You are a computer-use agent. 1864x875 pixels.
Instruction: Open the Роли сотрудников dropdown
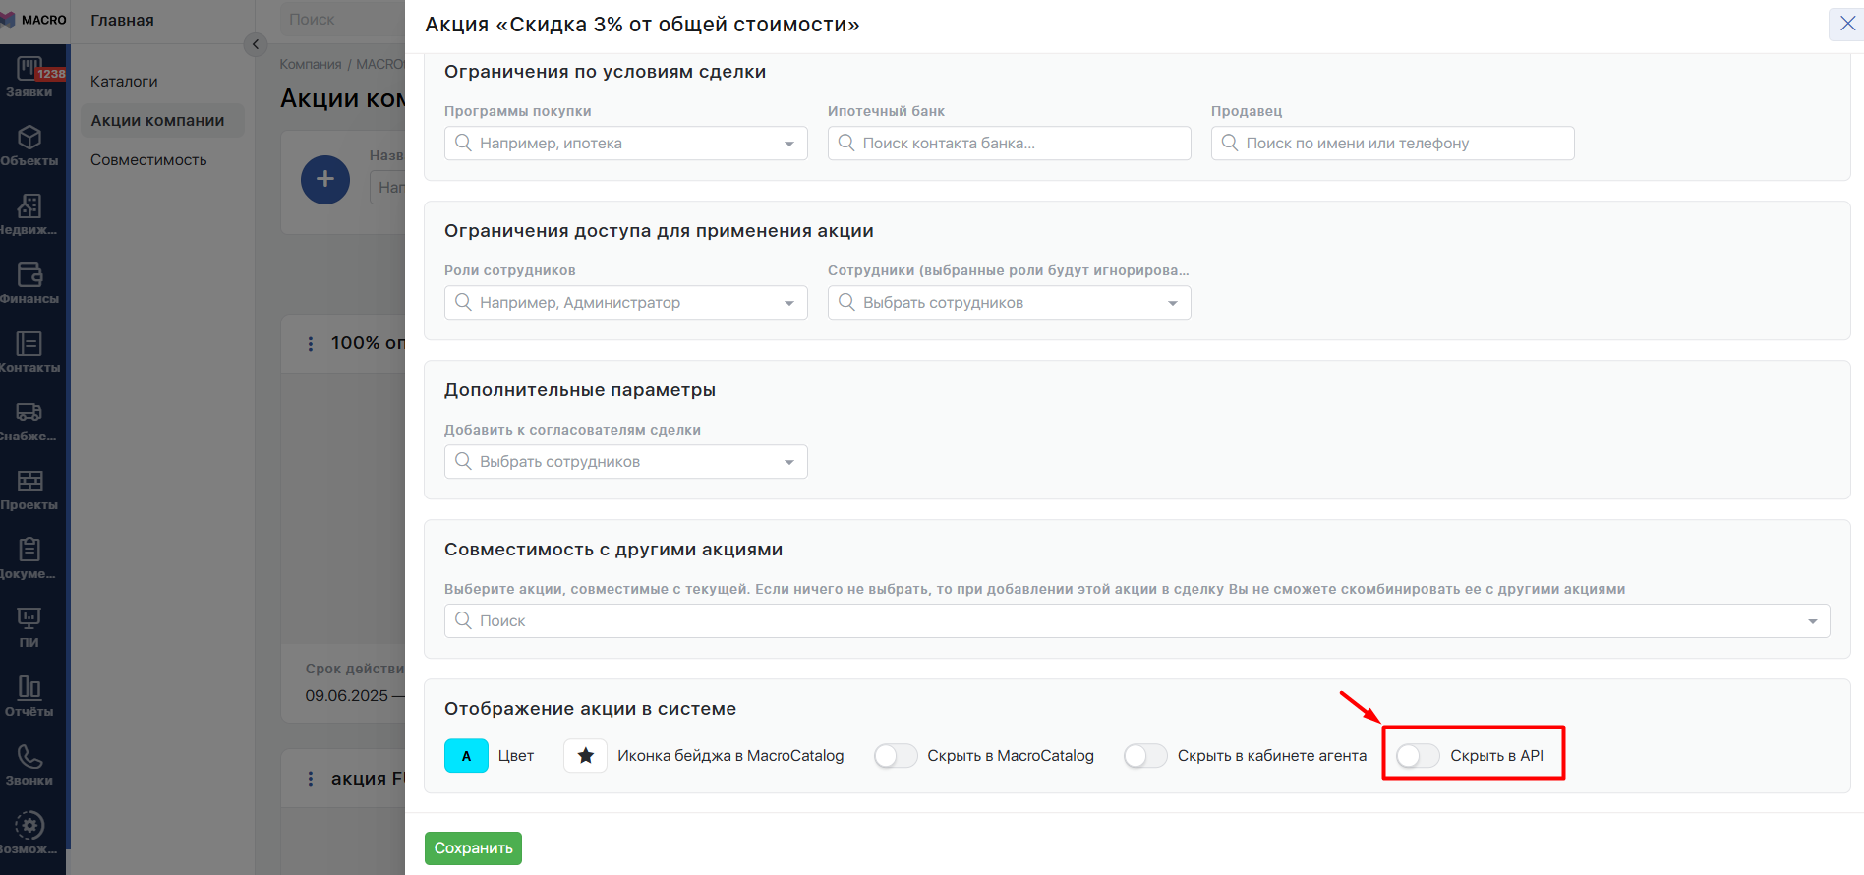tap(625, 303)
